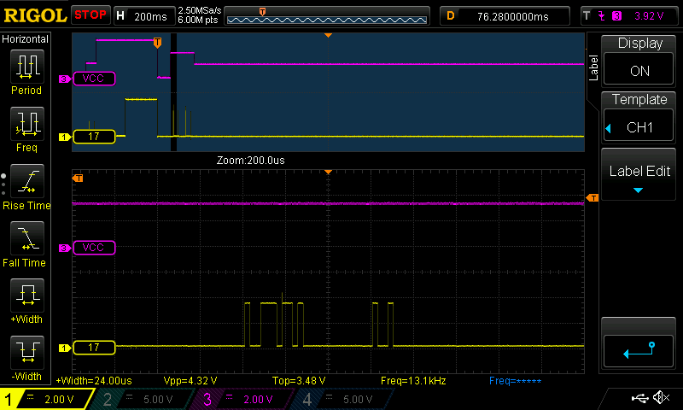Open the Horizontal measurement menu header
The image size is (683, 410).
pos(26,39)
